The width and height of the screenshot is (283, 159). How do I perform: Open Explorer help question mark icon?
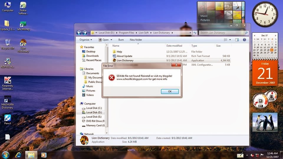coord(244,40)
